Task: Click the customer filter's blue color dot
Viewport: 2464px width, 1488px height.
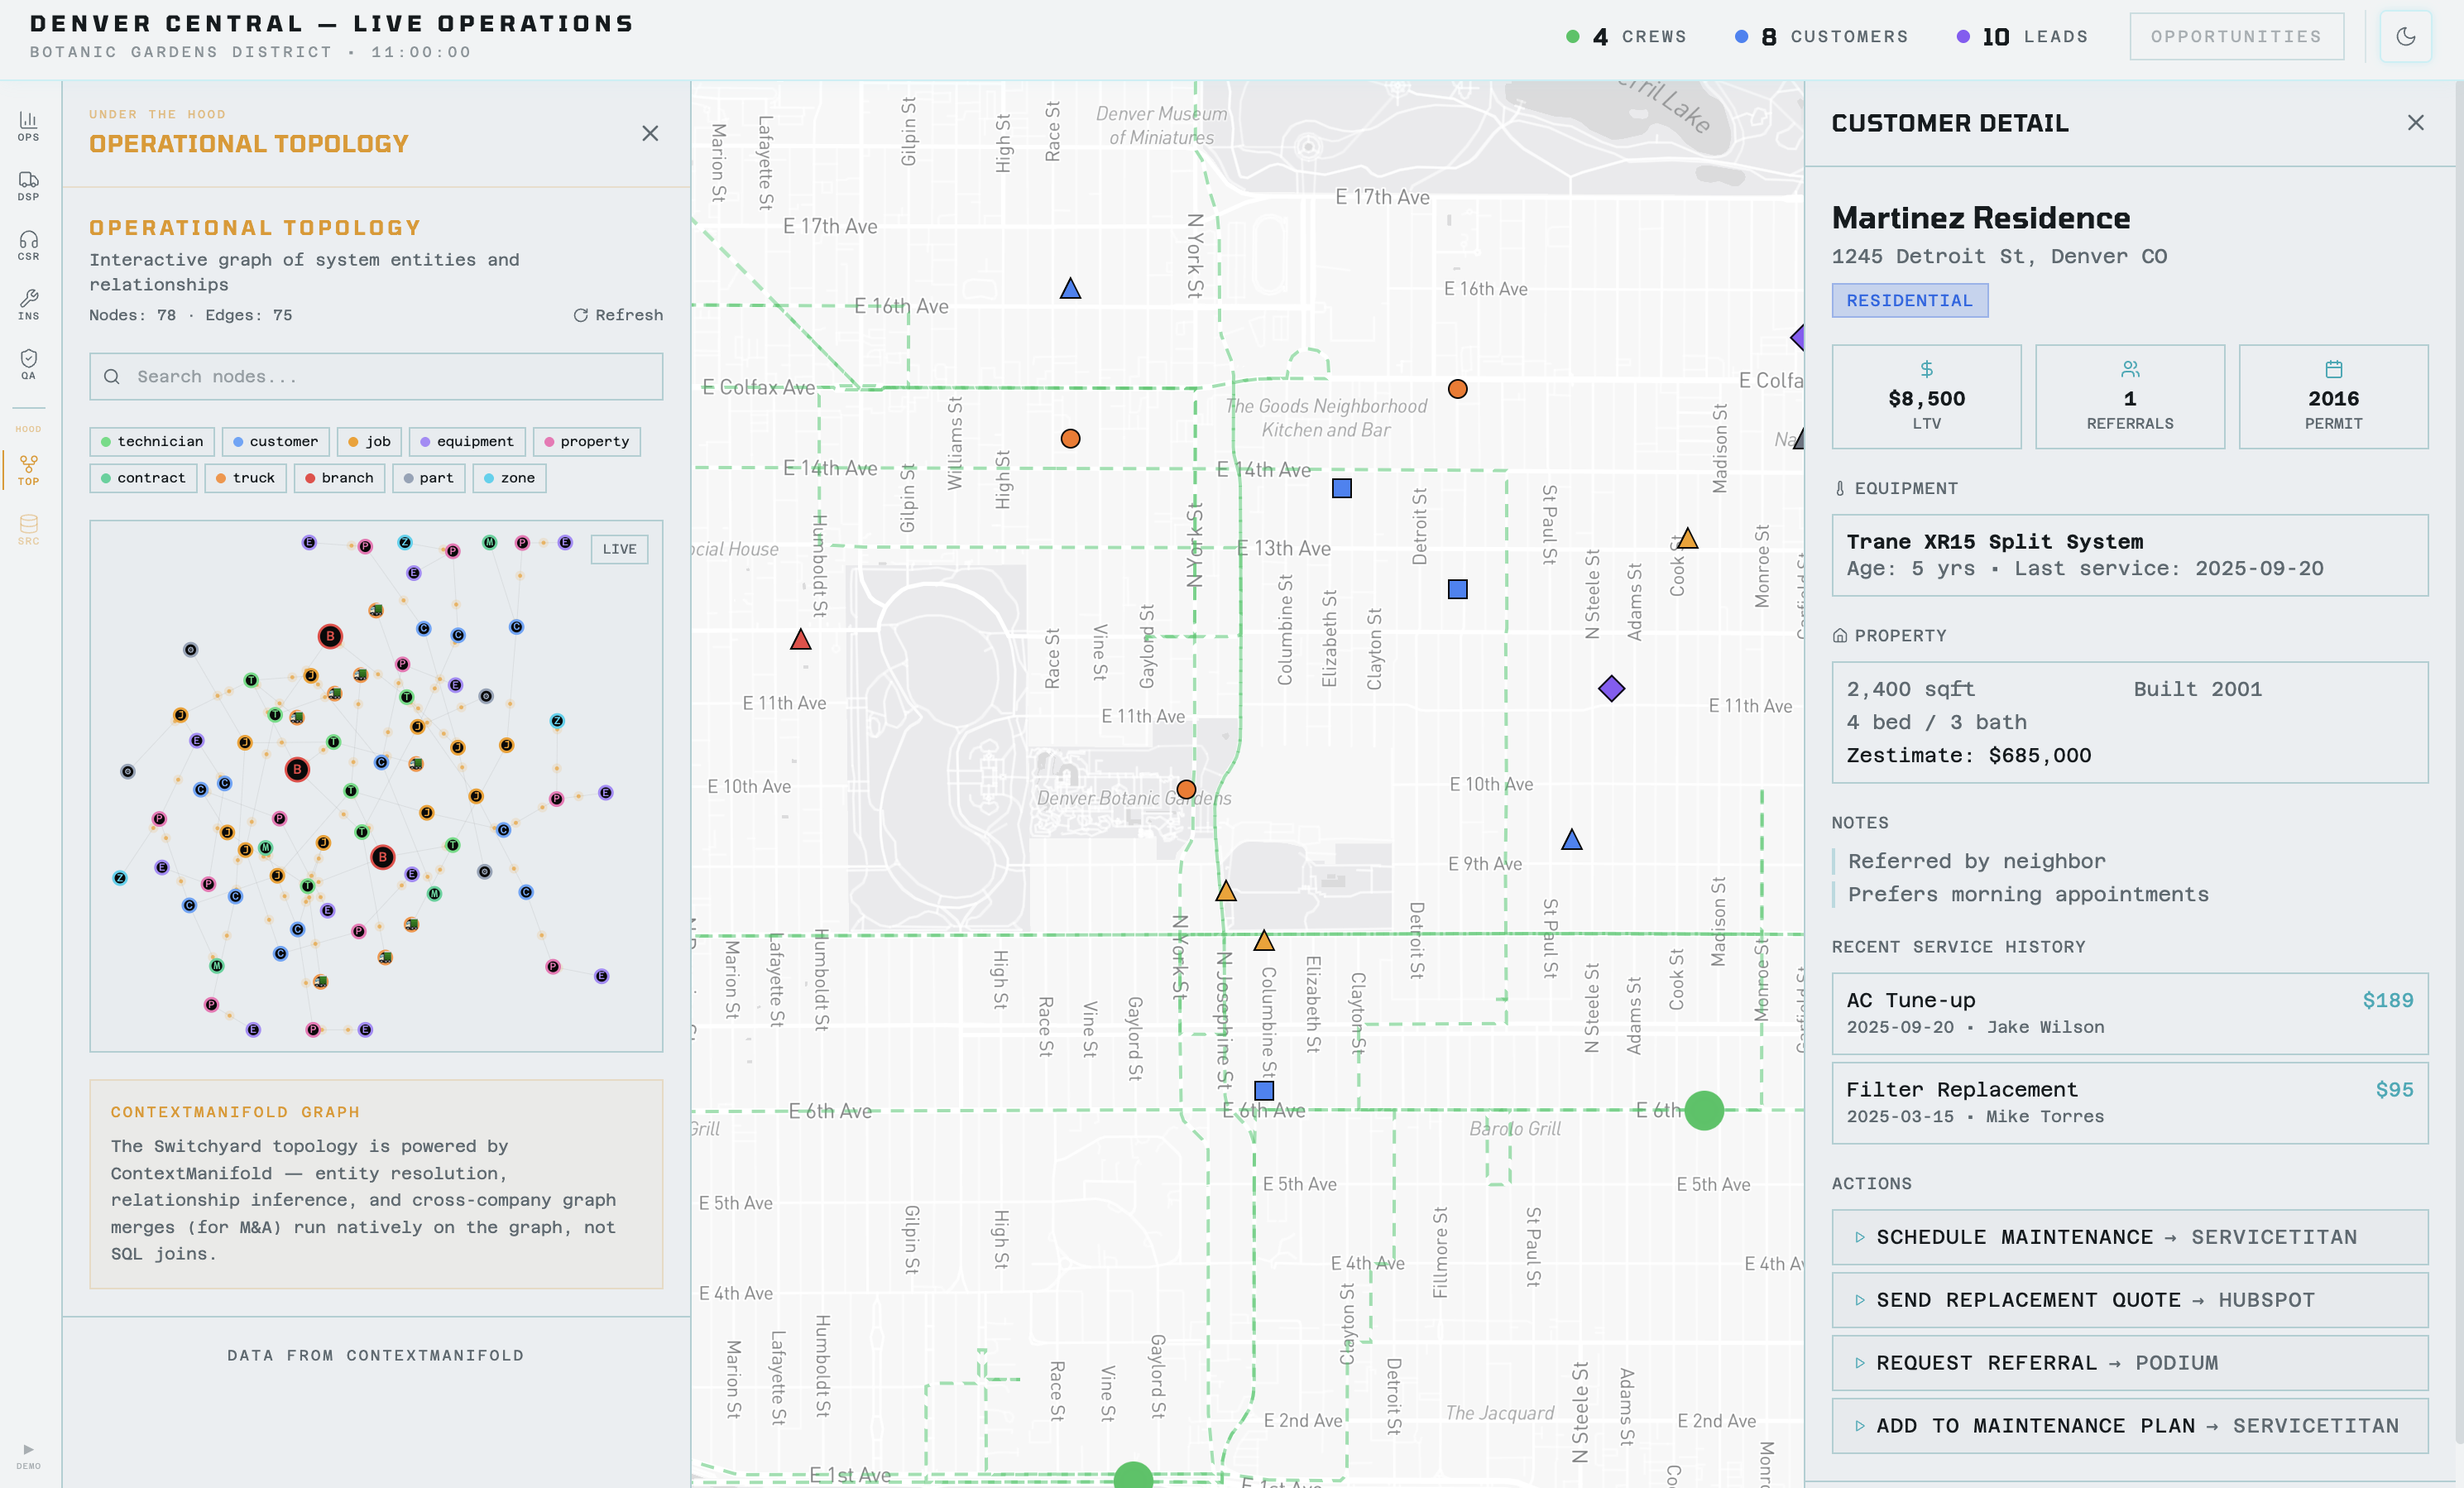Action: tap(239, 441)
